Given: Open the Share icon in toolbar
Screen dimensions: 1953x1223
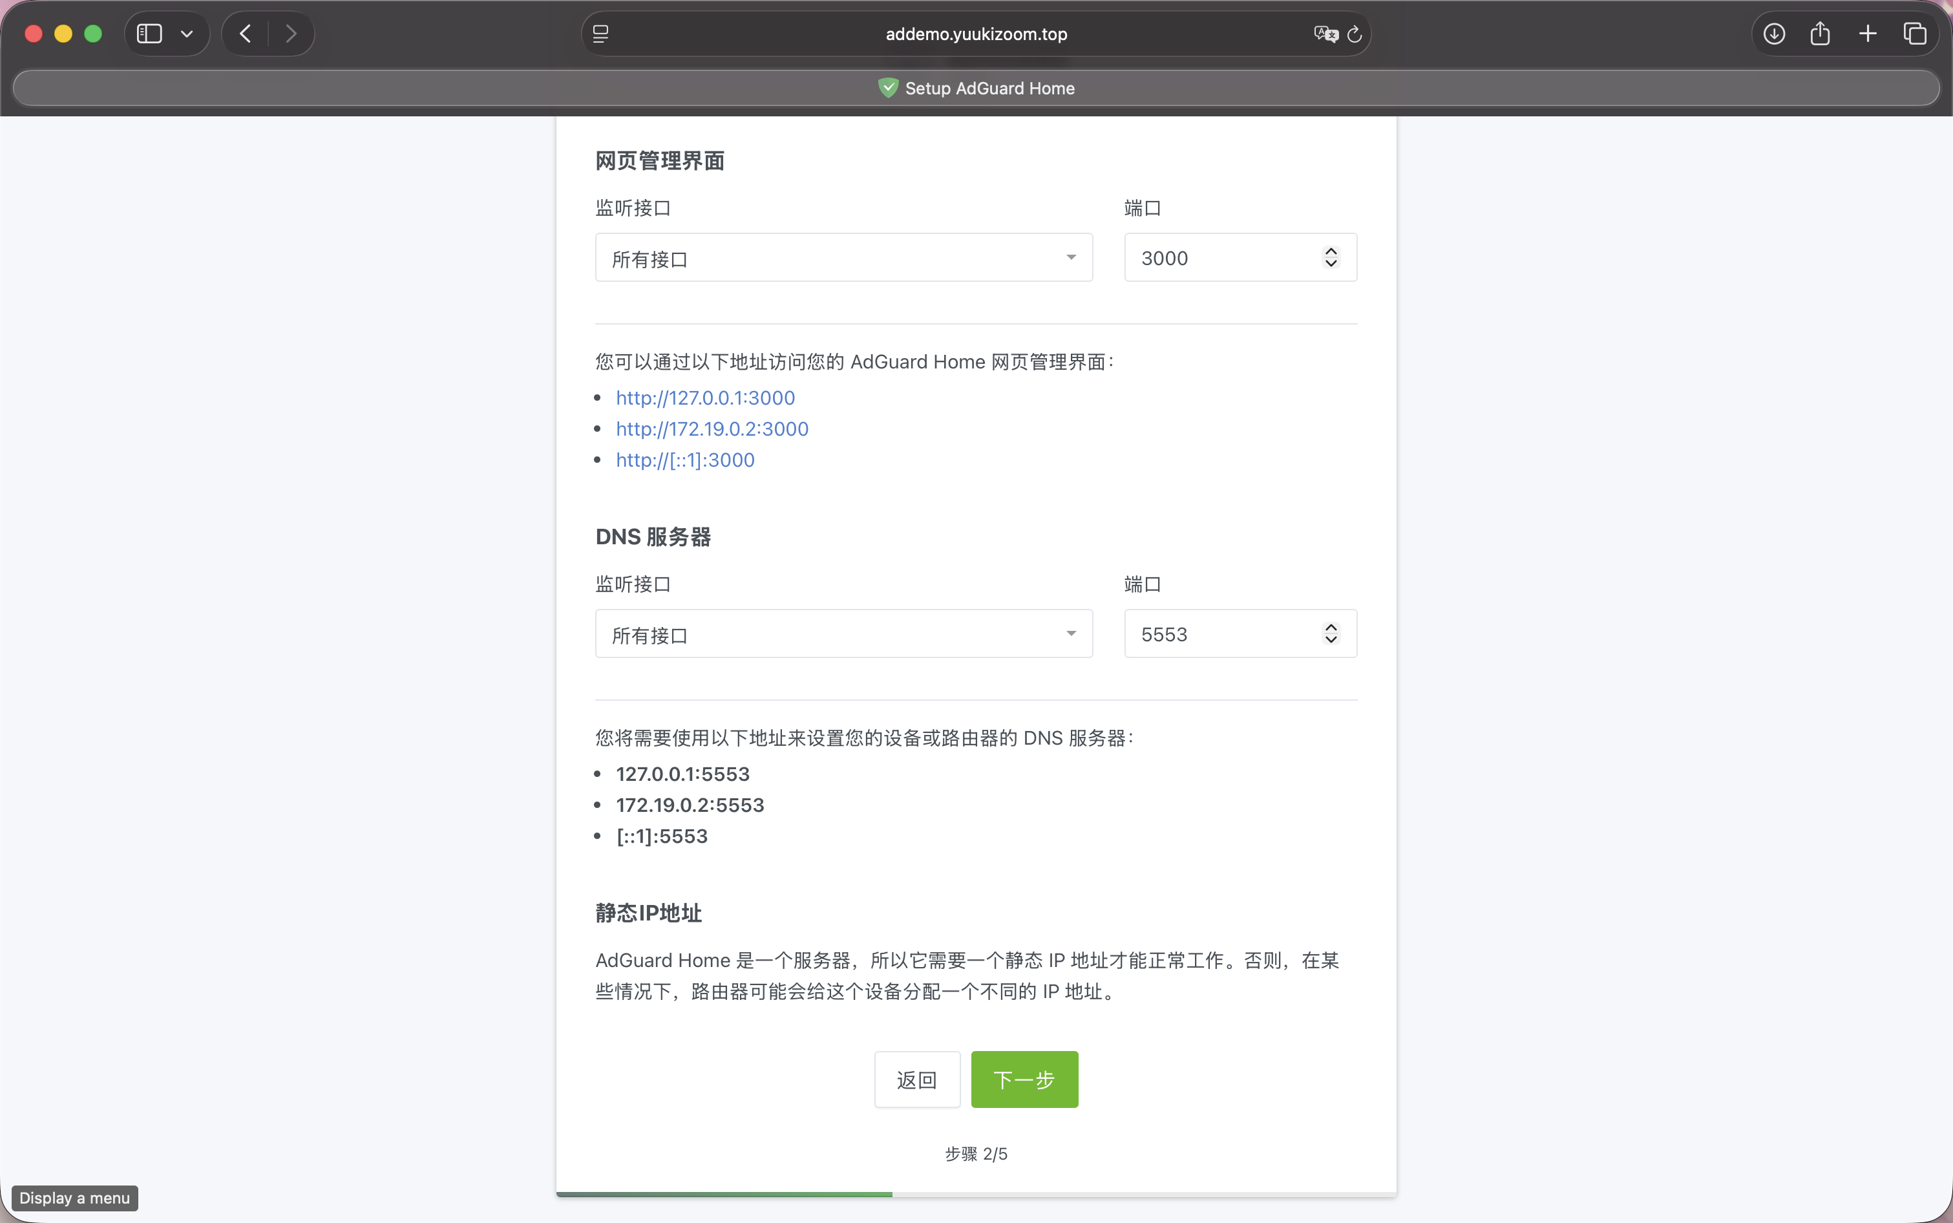Looking at the screenshot, I should coord(1821,34).
